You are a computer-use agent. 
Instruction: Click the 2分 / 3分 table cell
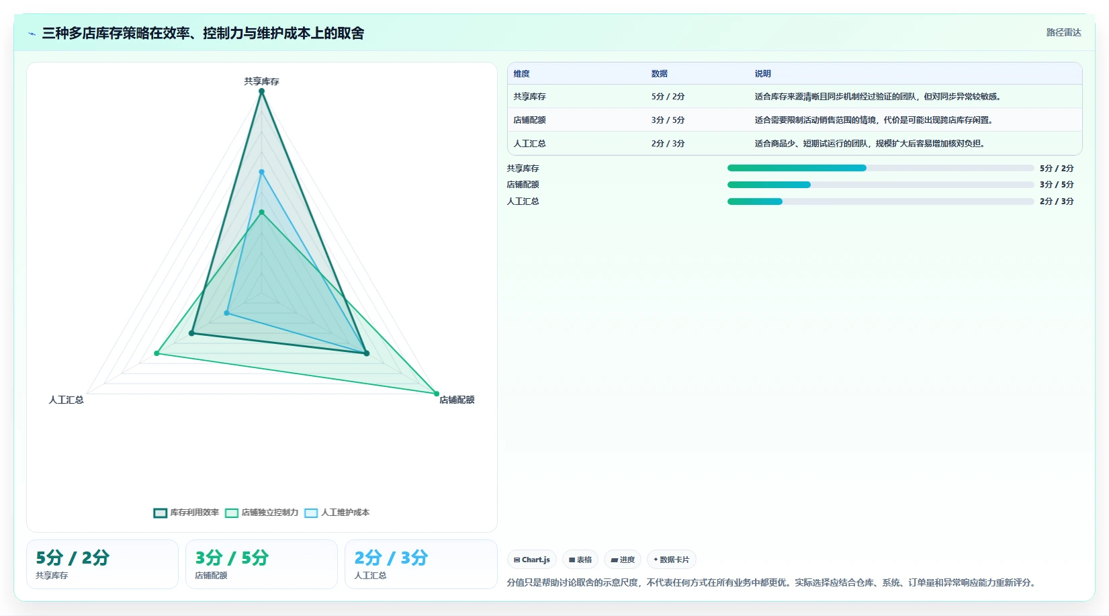(x=668, y=144)
